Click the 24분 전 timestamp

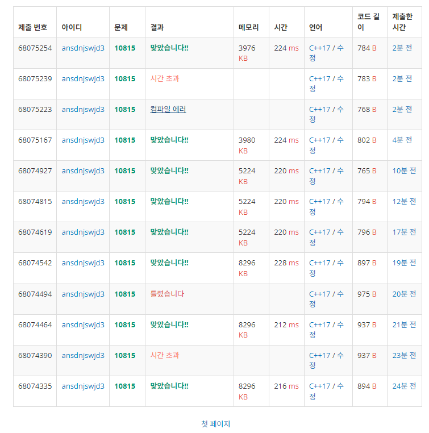tap(404, 386)
